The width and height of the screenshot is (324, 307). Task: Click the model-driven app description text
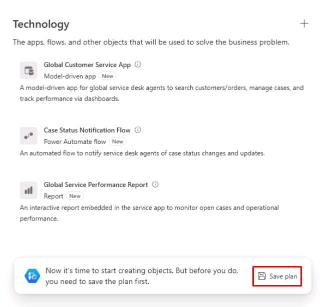[x=162, y=93]
